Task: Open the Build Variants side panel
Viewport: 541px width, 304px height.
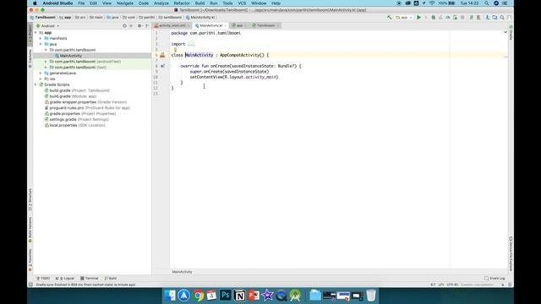Action: [30, 230]
